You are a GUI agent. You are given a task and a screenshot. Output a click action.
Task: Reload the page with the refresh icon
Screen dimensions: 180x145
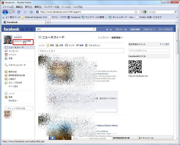click(19, 12)
